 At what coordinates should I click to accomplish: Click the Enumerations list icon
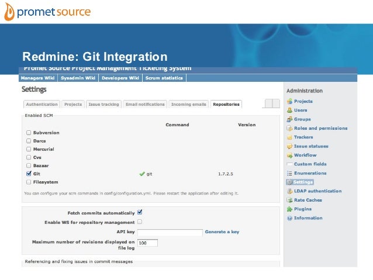pos(289,174)
